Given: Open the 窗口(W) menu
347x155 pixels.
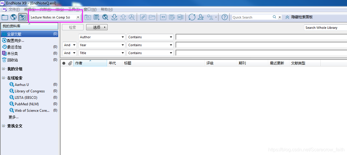Looking at the screenshot, I should (x=90, y=9).
